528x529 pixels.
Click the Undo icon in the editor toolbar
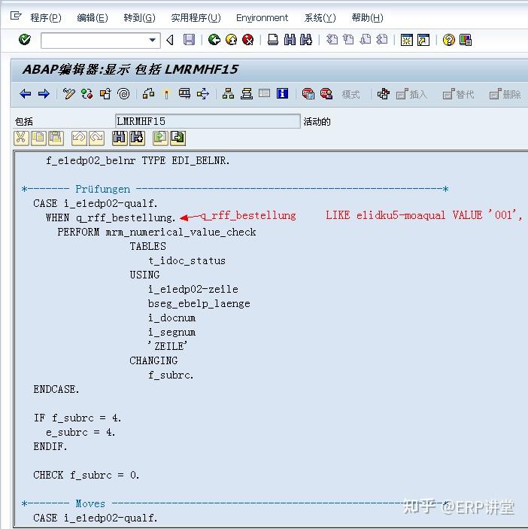point(79,138)
